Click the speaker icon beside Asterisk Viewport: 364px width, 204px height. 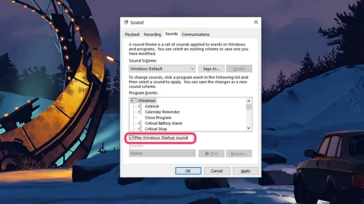click(140, 107)
